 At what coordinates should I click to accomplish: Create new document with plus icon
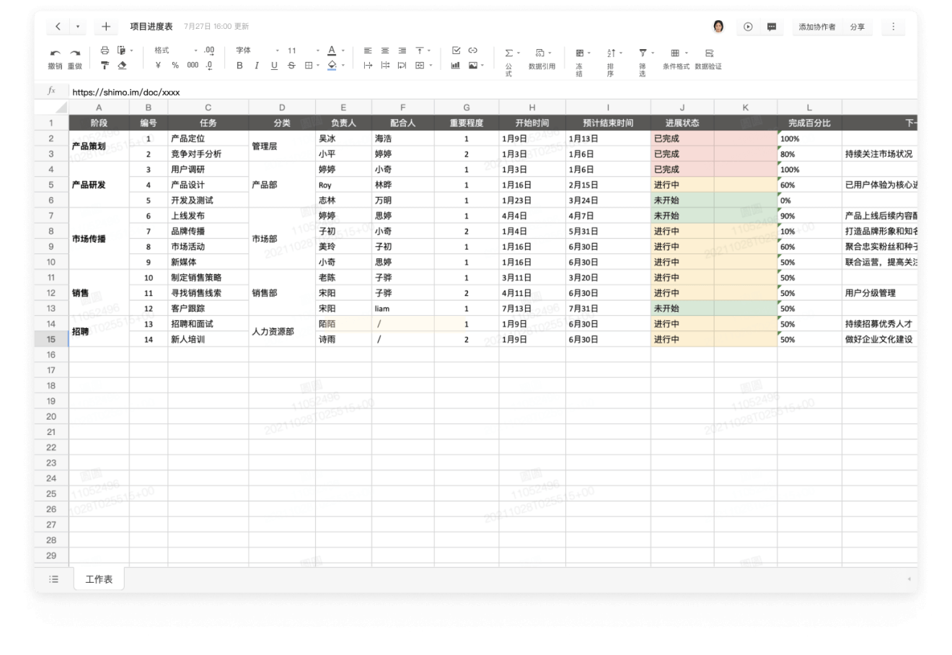(x=106, y=27)
